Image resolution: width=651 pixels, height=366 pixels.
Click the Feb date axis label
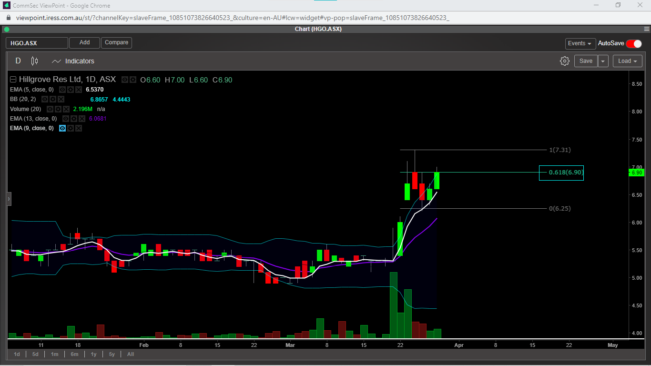coord(144,345)
